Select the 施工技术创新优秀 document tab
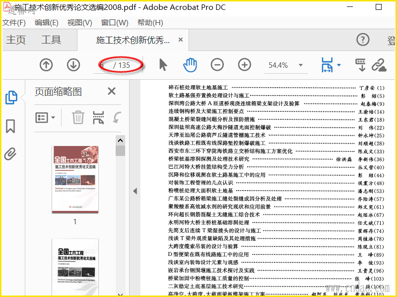The image size is (397, 297). pos(132,40)
